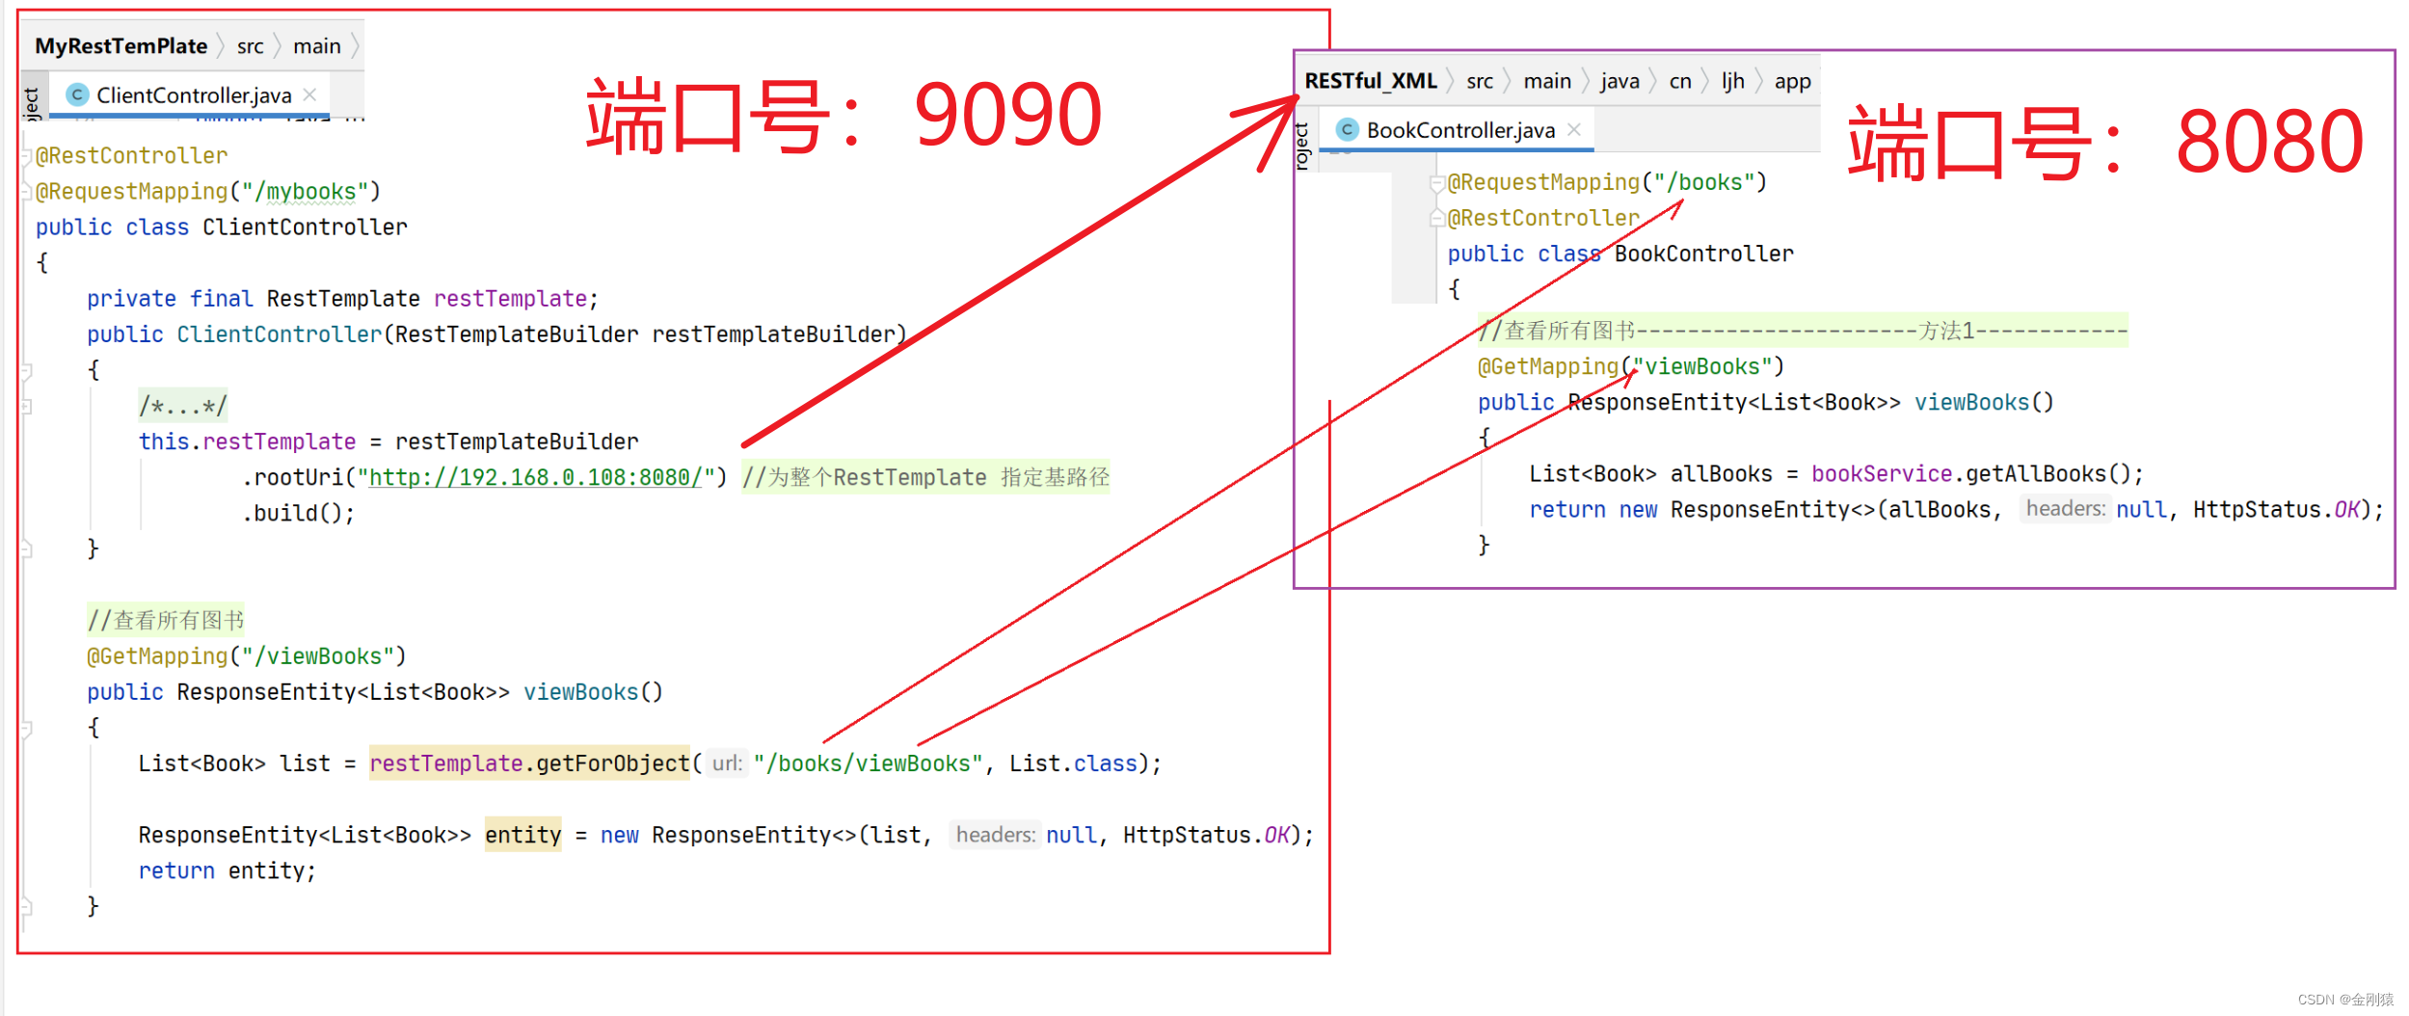This screenshot has height=1016, width=2409.
Task: Click the "return entity;" statement
Action: [x=228, y=870]
